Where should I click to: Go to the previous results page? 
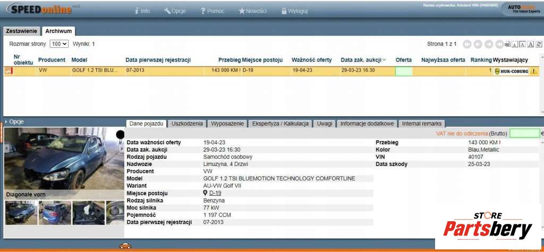[478, 44]
